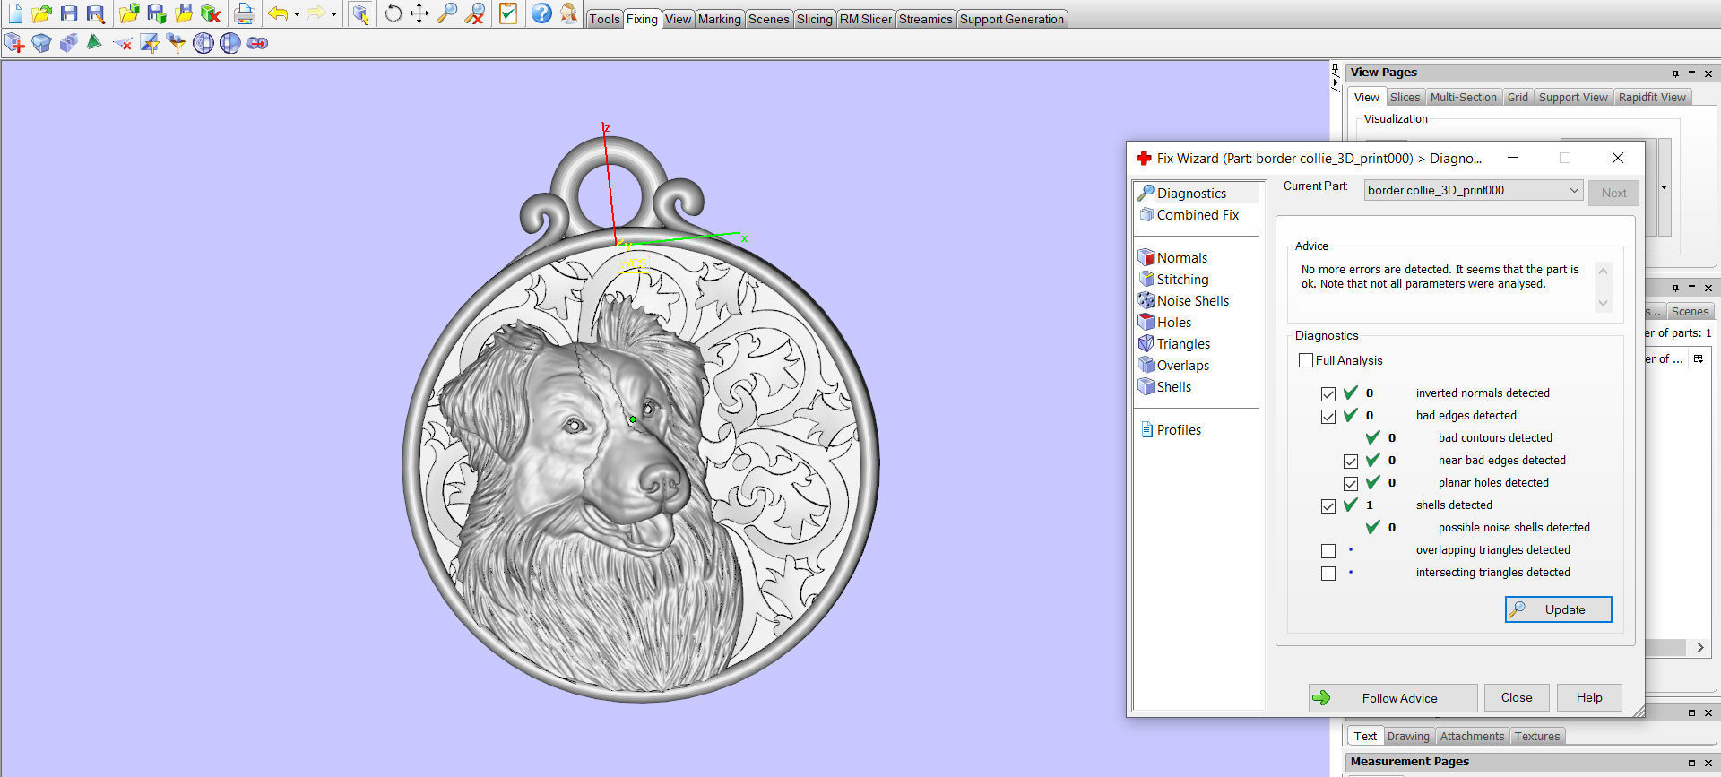
Task: Select Holes in wizard sidebar
Action: point(1173,323)
